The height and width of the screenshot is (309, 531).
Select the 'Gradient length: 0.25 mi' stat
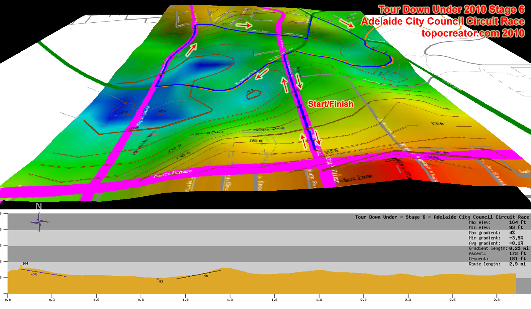[499, 249]
